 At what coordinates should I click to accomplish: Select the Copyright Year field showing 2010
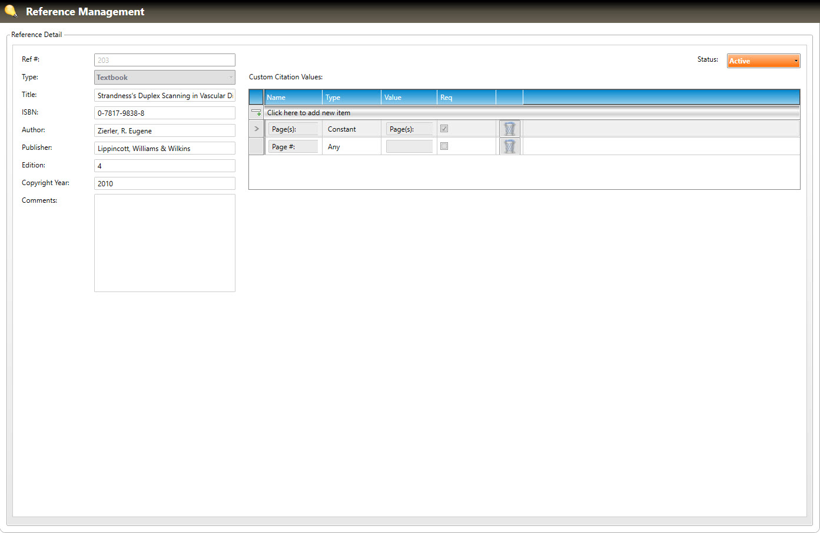165,183
